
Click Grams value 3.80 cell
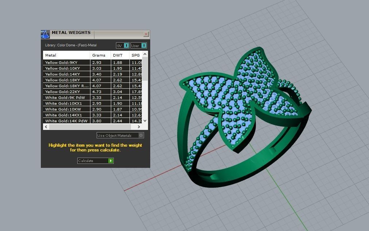click(x=100, y=121)
